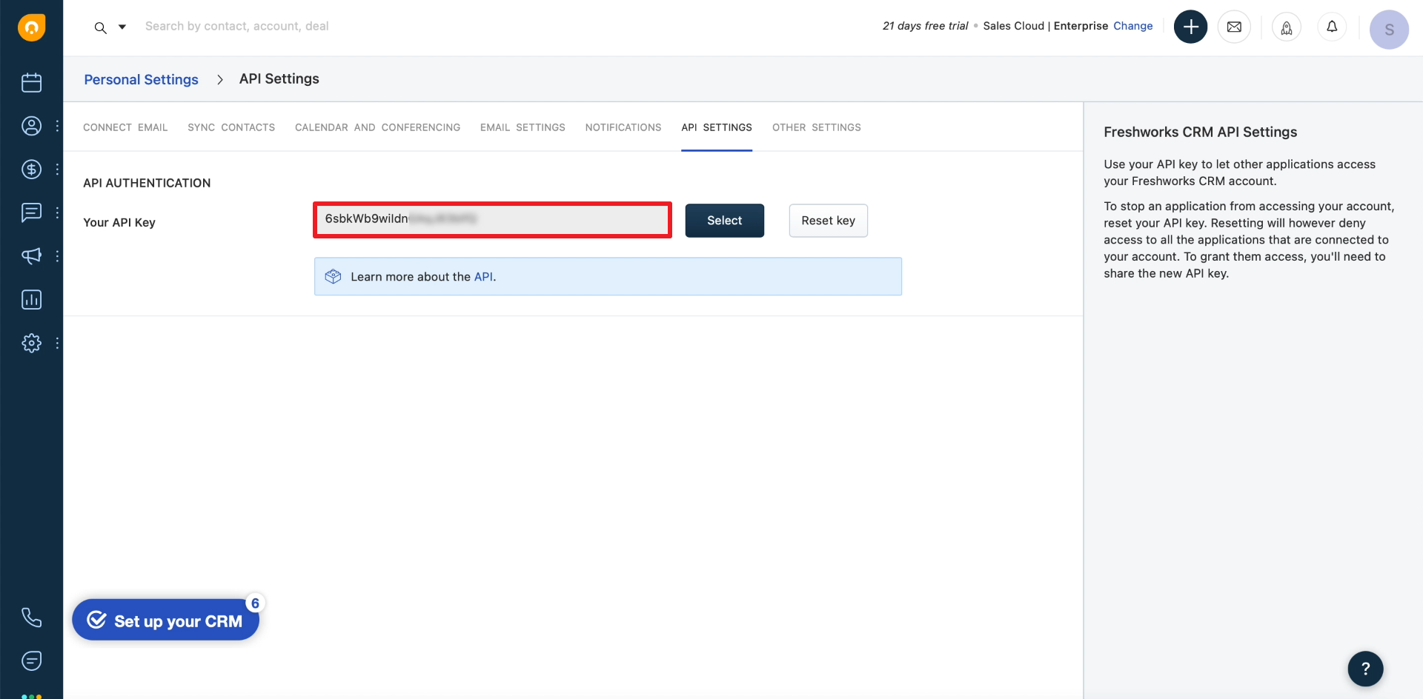Open more options dots beside Deals icon
Viewport: 1423px width, 699px height.
click(x=57, y=170)
